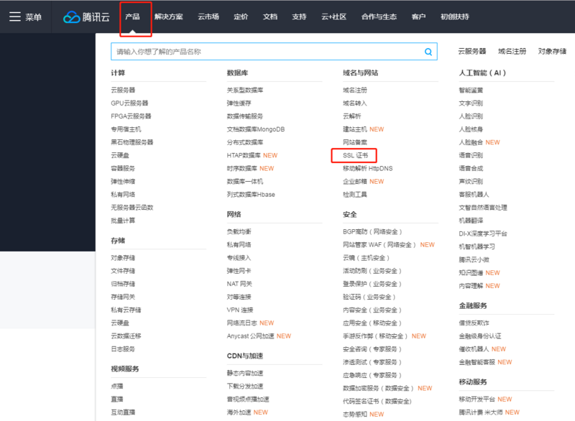Open the 云解析 link
Viewport: 575px width, 421px height.
tap(351, 116)
